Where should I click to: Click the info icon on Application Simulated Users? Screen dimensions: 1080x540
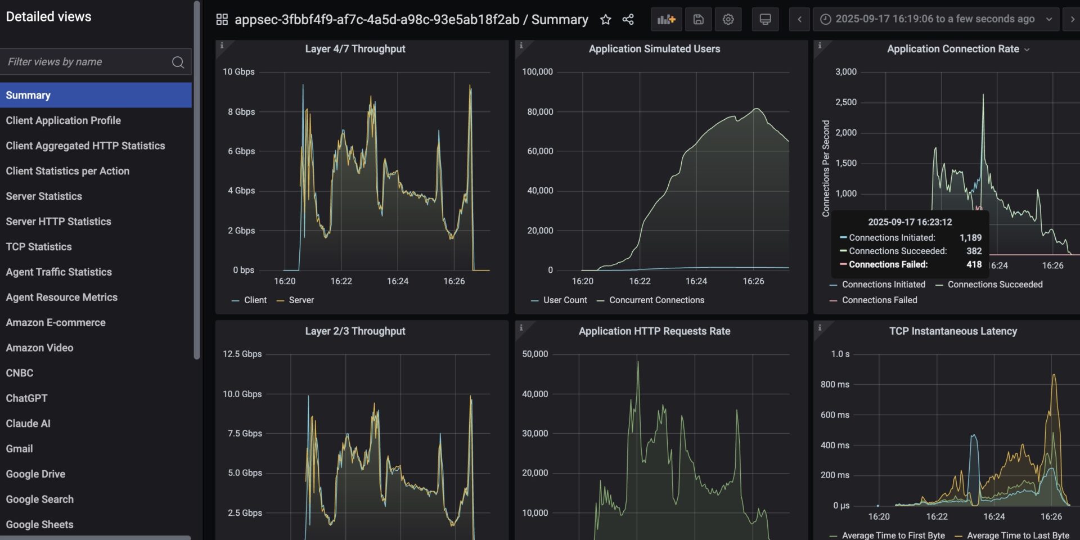coord(520,44)
